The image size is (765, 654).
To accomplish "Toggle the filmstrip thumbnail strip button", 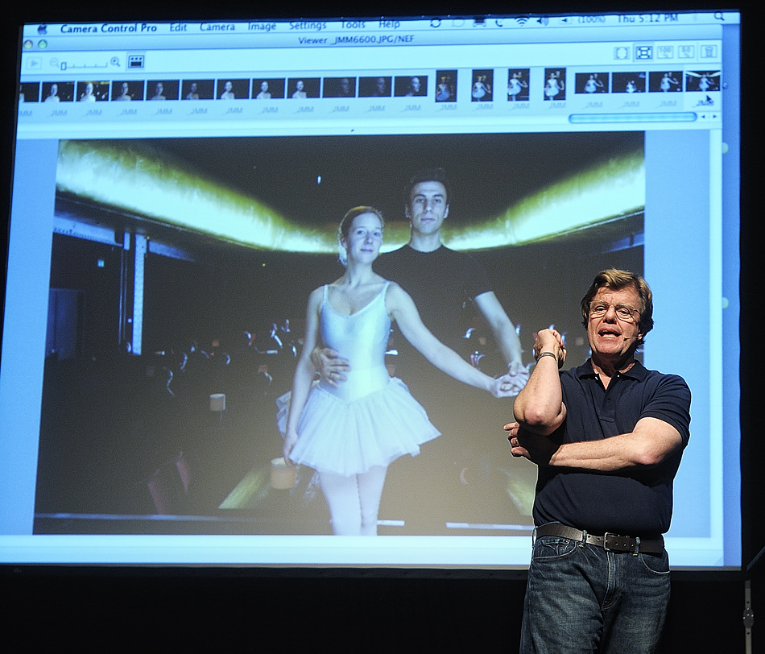I will (136, 61).
